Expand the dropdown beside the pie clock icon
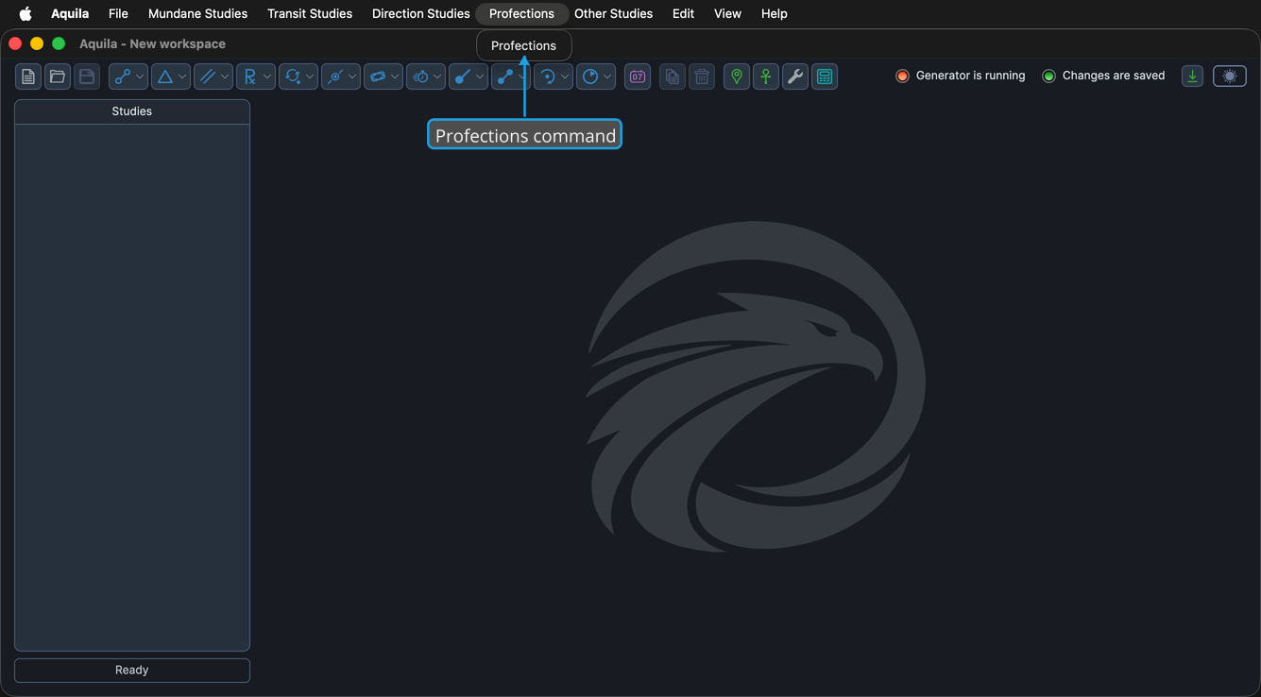The height and width of the screenshot is (697, 1261). pos(607,76)
